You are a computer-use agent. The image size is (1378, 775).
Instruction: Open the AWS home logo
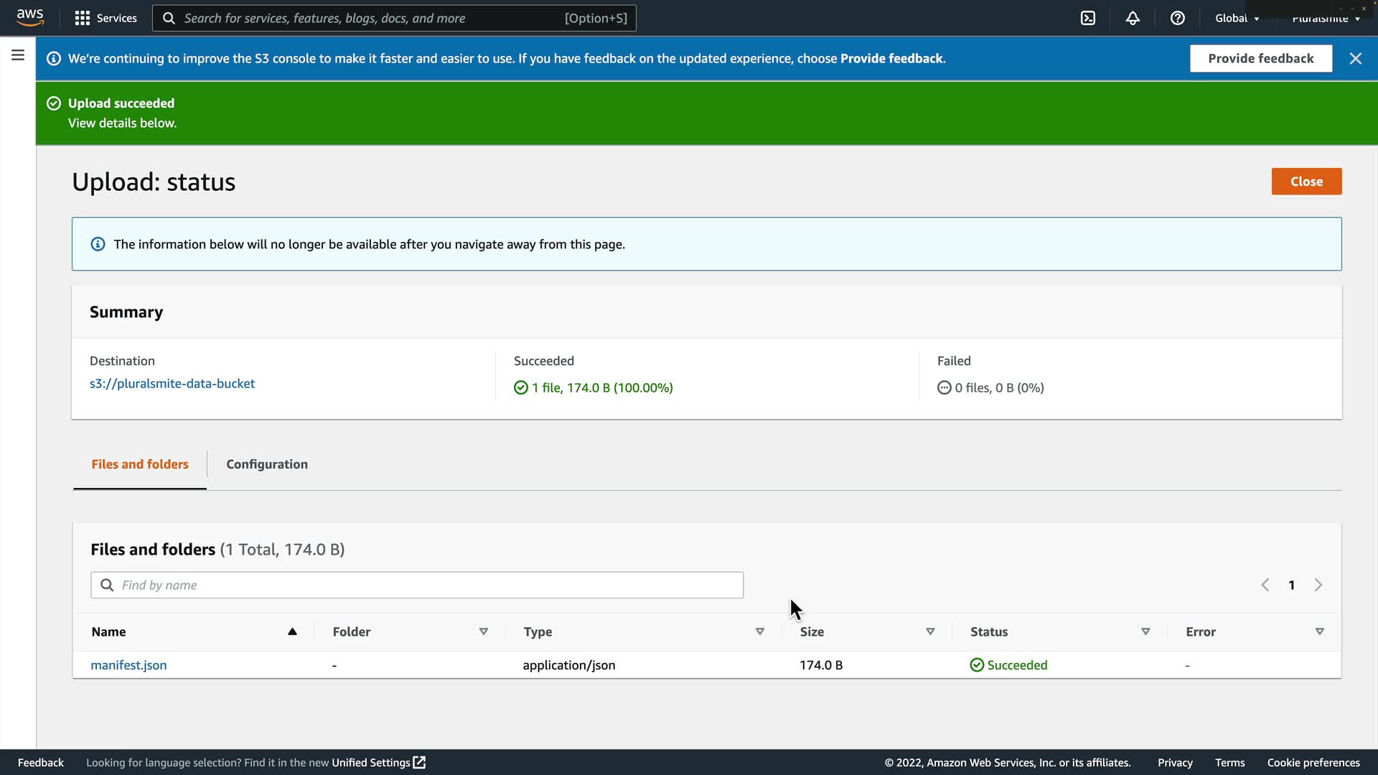point(30,17)
